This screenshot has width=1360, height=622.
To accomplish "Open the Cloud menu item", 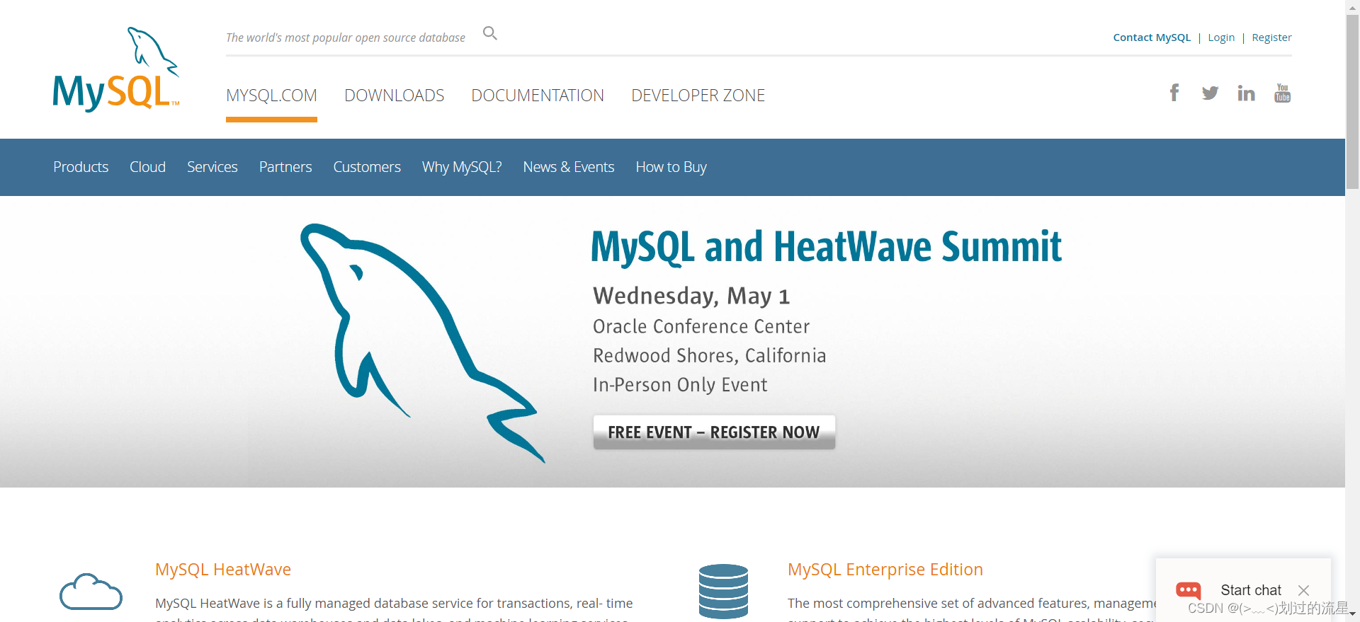I will tap(147, 167).
